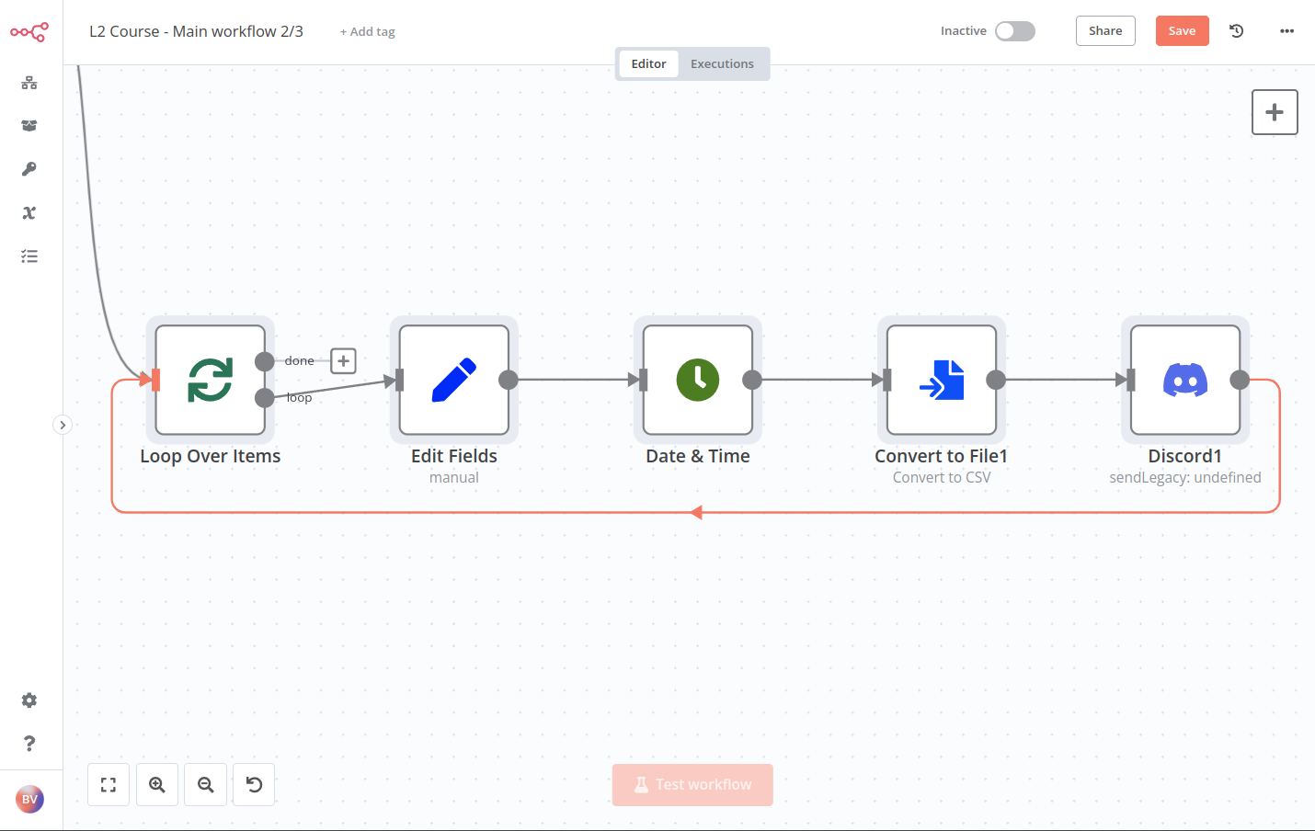
Task: Open the Templates section from the sidebar
Action: pos(29,125)
